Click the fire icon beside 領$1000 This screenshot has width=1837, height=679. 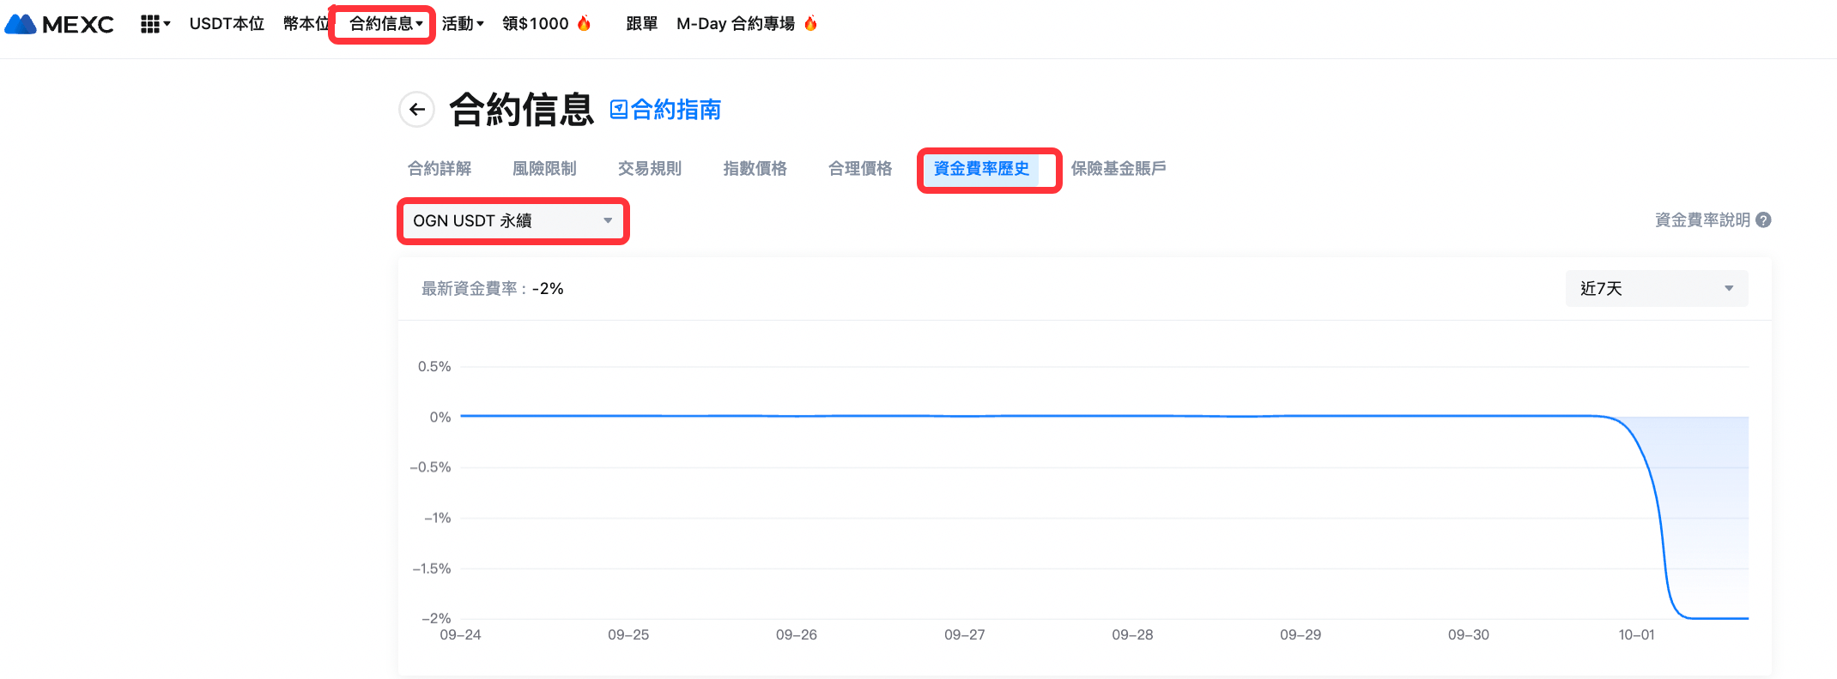pyautogui.click(x=585, y=23)
